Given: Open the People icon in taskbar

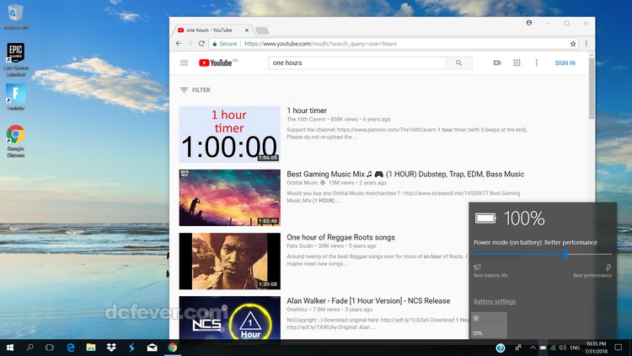Looking at the screenshot, I should (x=518, y=348).
